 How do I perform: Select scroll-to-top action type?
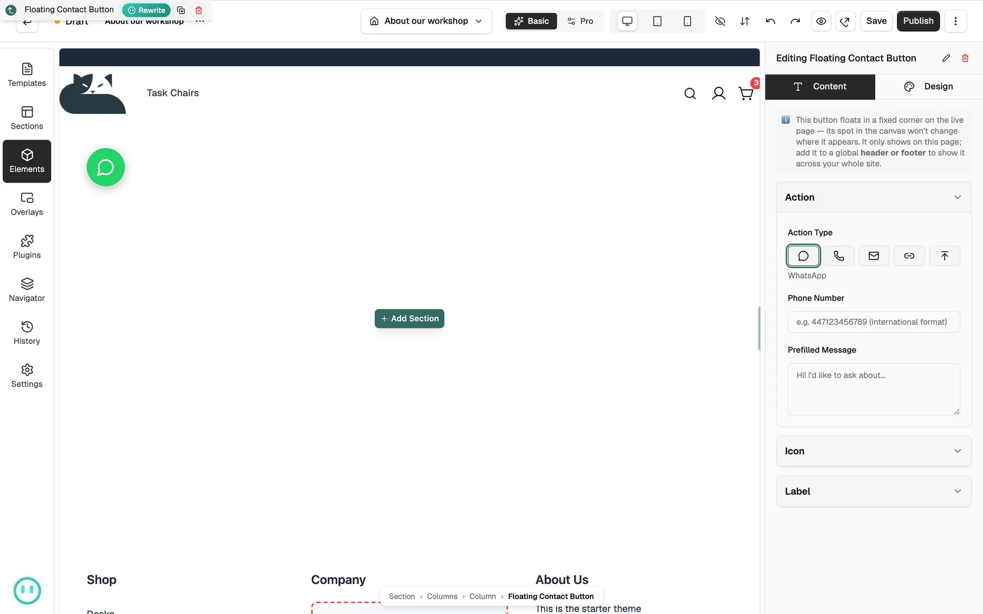pos(945,256)
